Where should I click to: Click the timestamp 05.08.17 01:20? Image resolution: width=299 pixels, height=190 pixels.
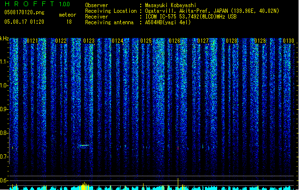(24, 21)
